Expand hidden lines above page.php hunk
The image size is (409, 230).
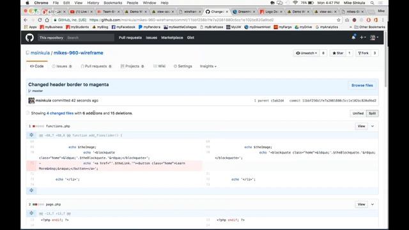tap(31, 213)
